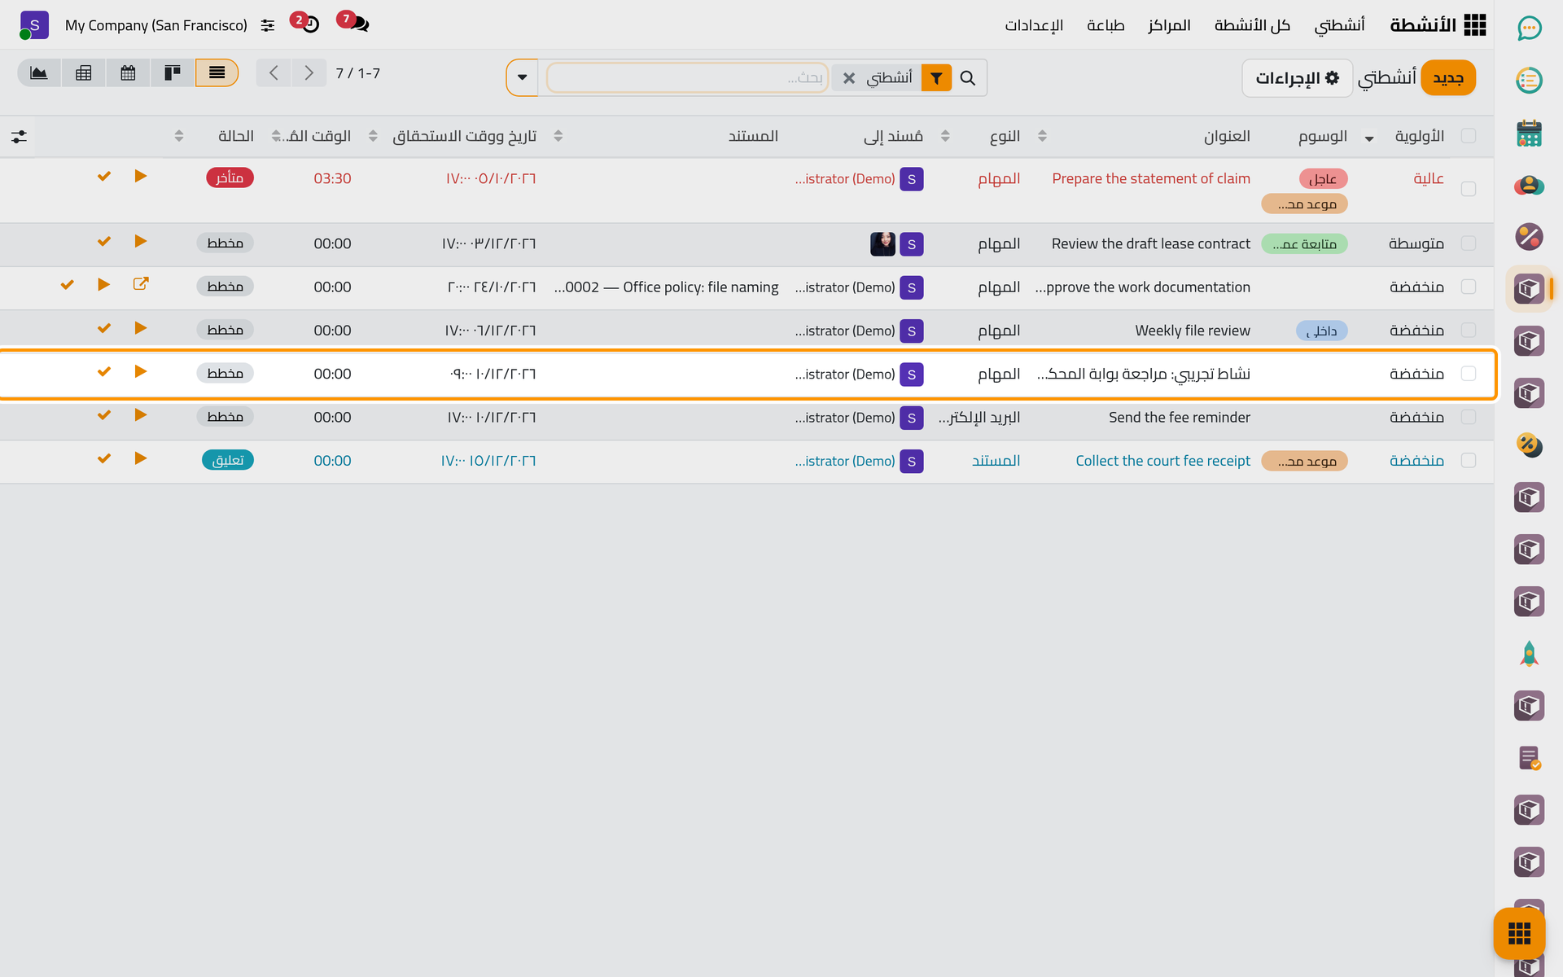This screenshot has height=977, width=1563.
Task: Open the activities clock icon with badge 2
Action: 307,23
